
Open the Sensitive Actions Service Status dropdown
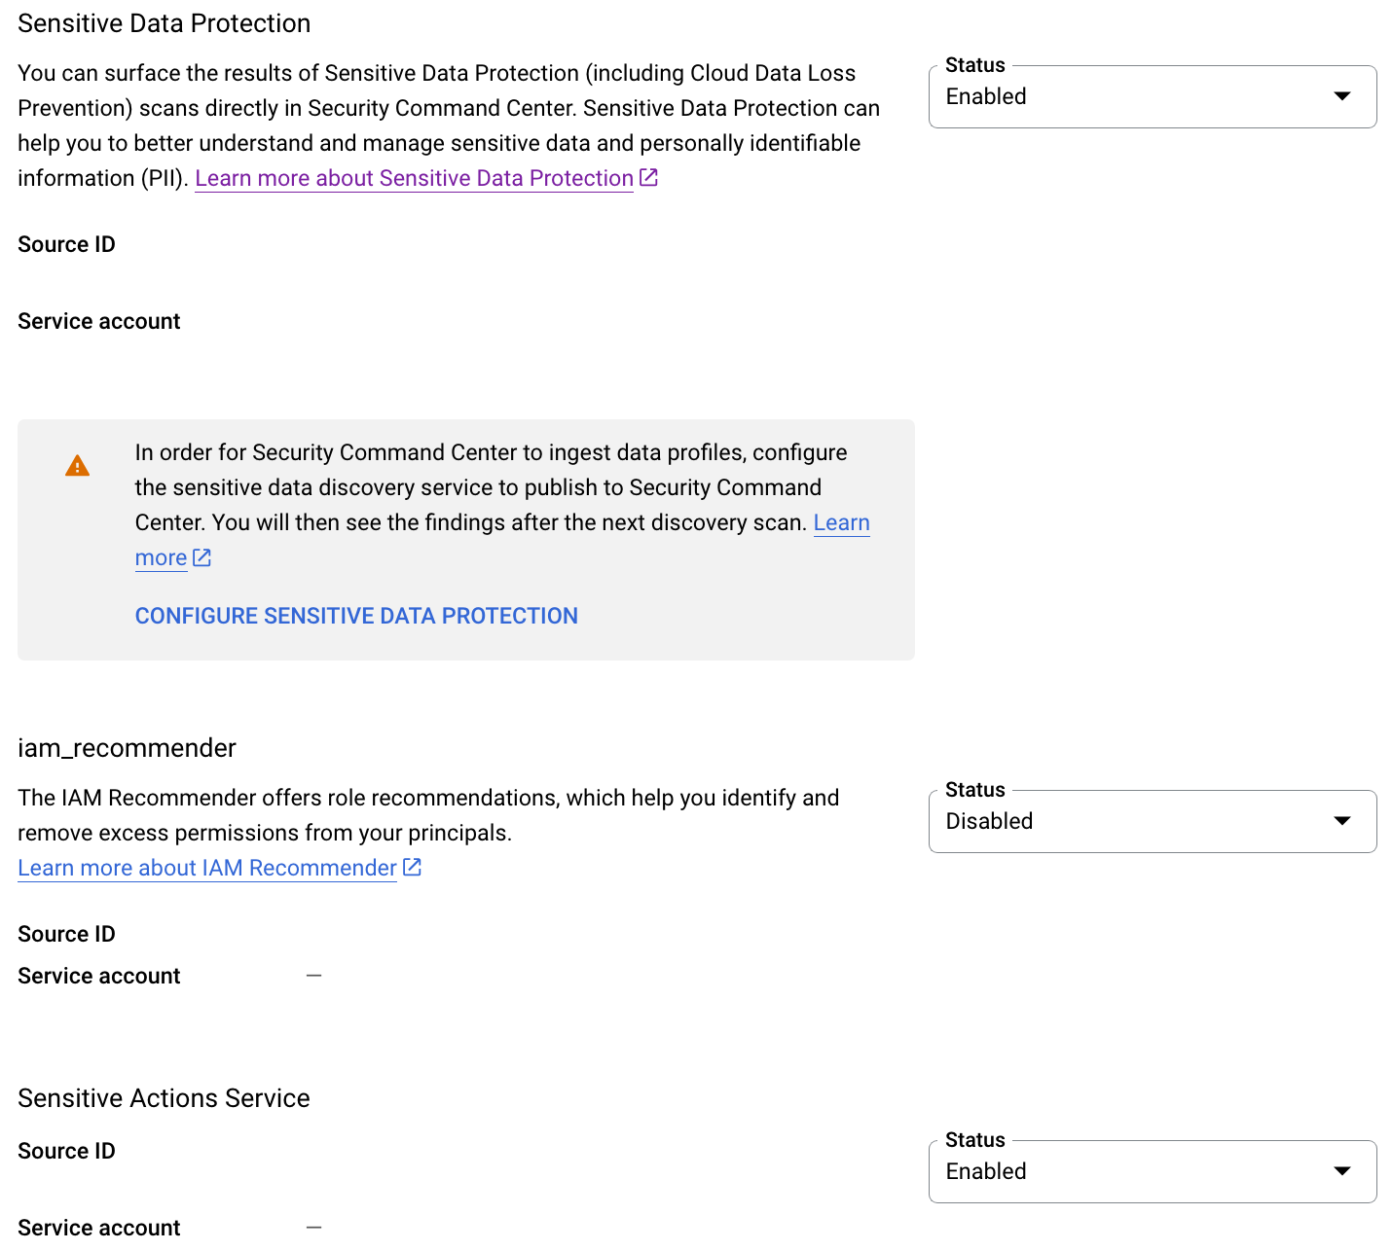click(1152, 1172)
